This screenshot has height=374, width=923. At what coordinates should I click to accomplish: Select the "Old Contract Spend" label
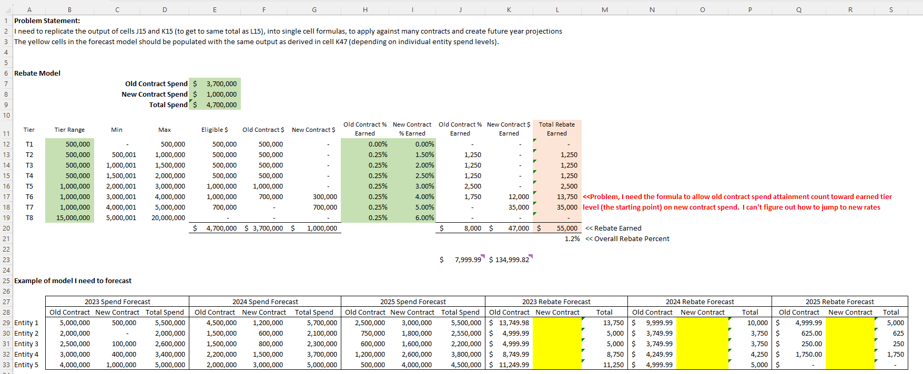(x=156, y=84)
